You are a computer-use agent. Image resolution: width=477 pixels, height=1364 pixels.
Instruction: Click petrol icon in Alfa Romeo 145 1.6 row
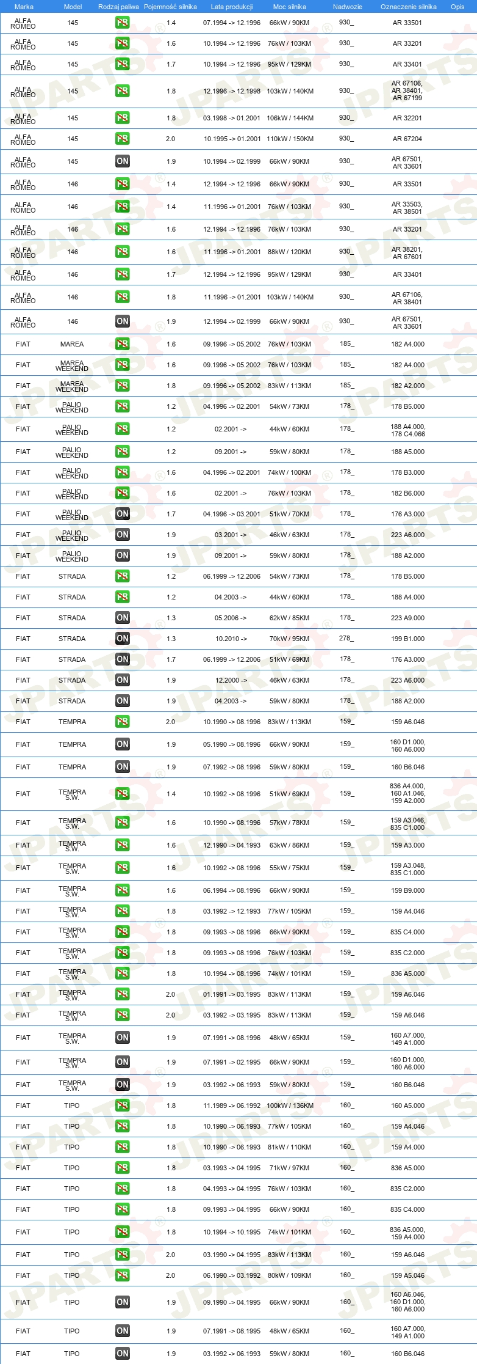123,43
